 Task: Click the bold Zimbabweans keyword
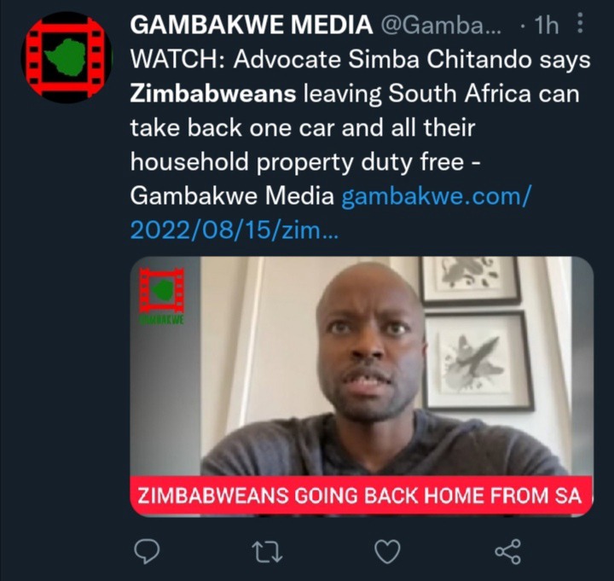coord(213,94)
